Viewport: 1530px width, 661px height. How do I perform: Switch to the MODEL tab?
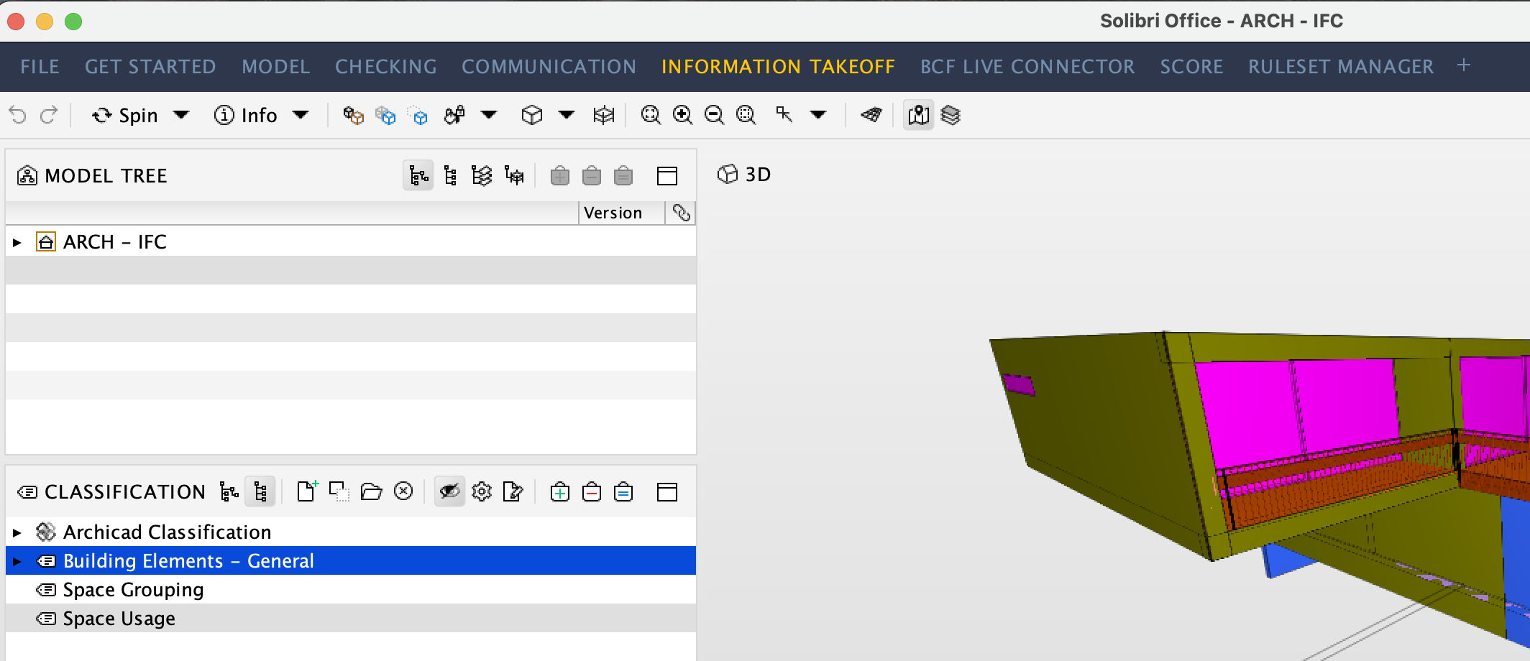click(x=276, y=67)
